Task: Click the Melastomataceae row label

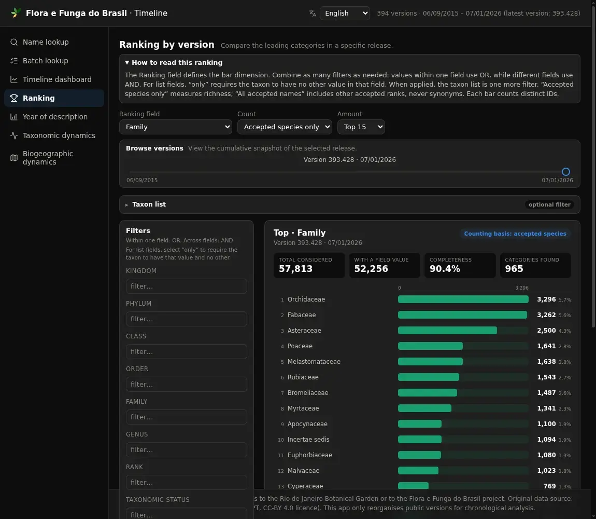Action: pyautogui.click(x=314, y=362)
